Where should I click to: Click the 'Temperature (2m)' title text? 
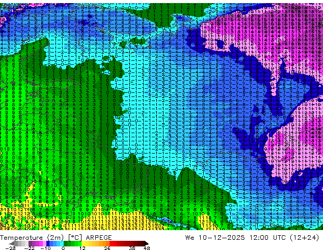click(32, 238)
